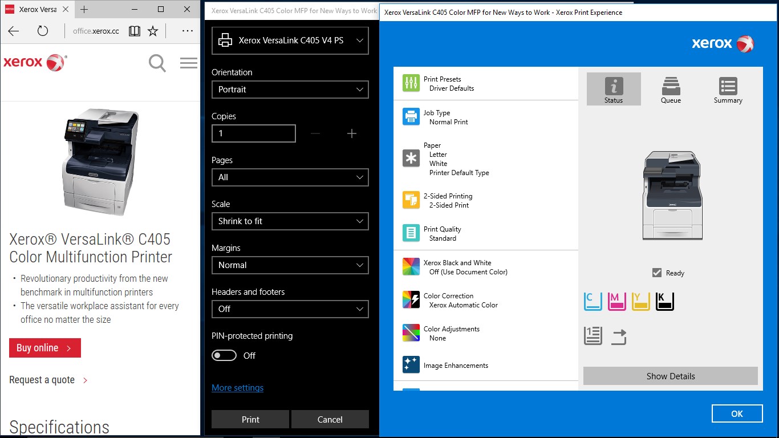This screenshot has width=779, height=438.
Task: Click the OK button in Xerox dialog
Action: [737, 414]
